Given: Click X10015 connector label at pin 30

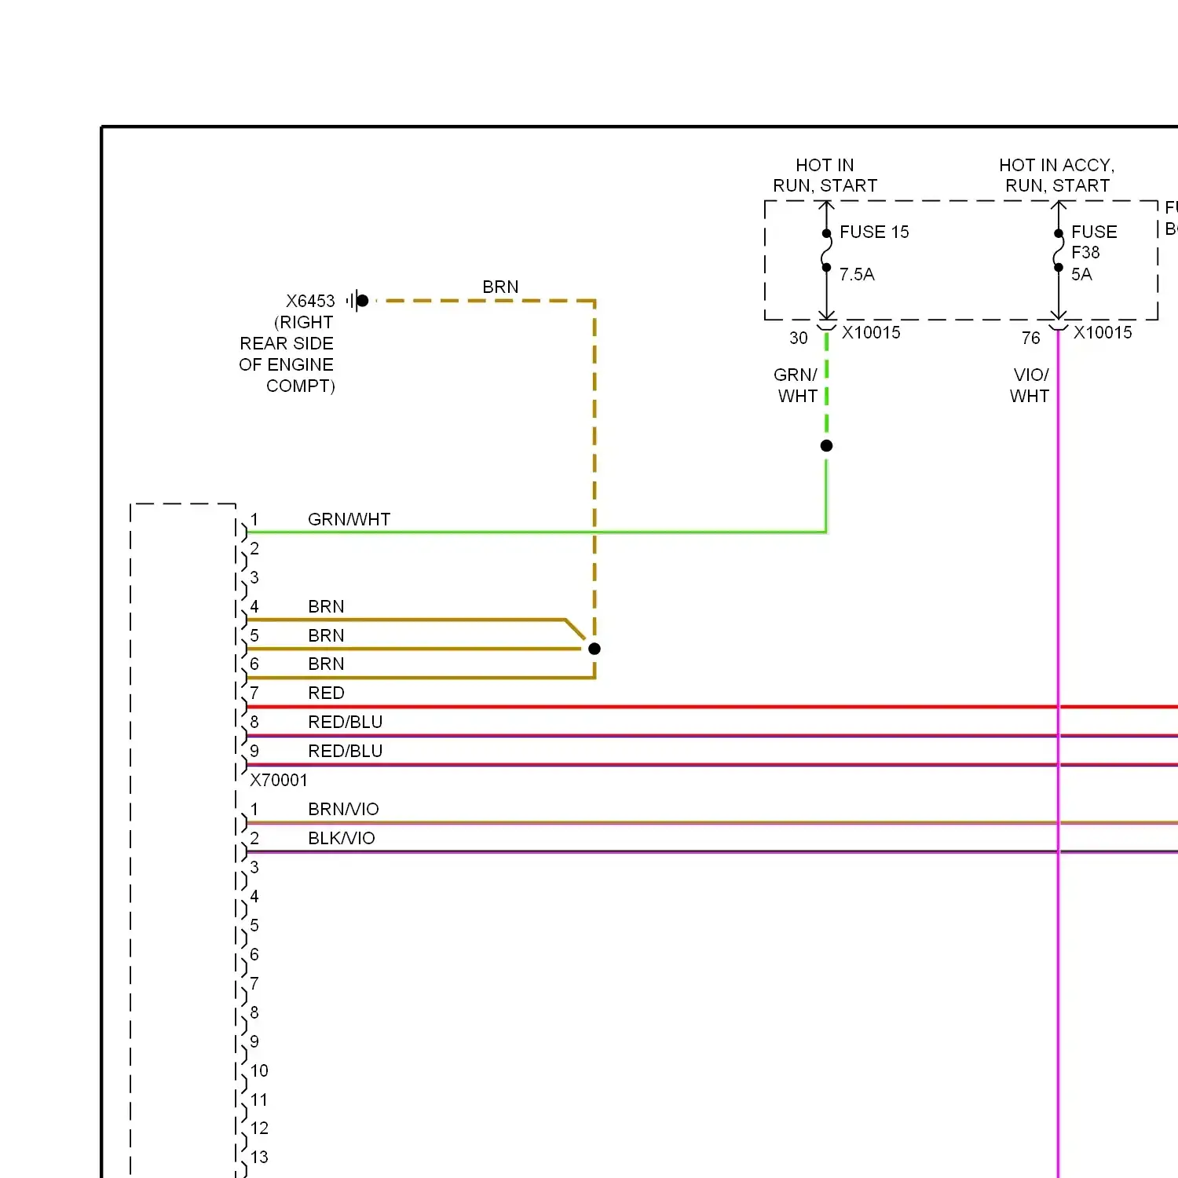Looking at the screenshot, I should click(871, 332).
